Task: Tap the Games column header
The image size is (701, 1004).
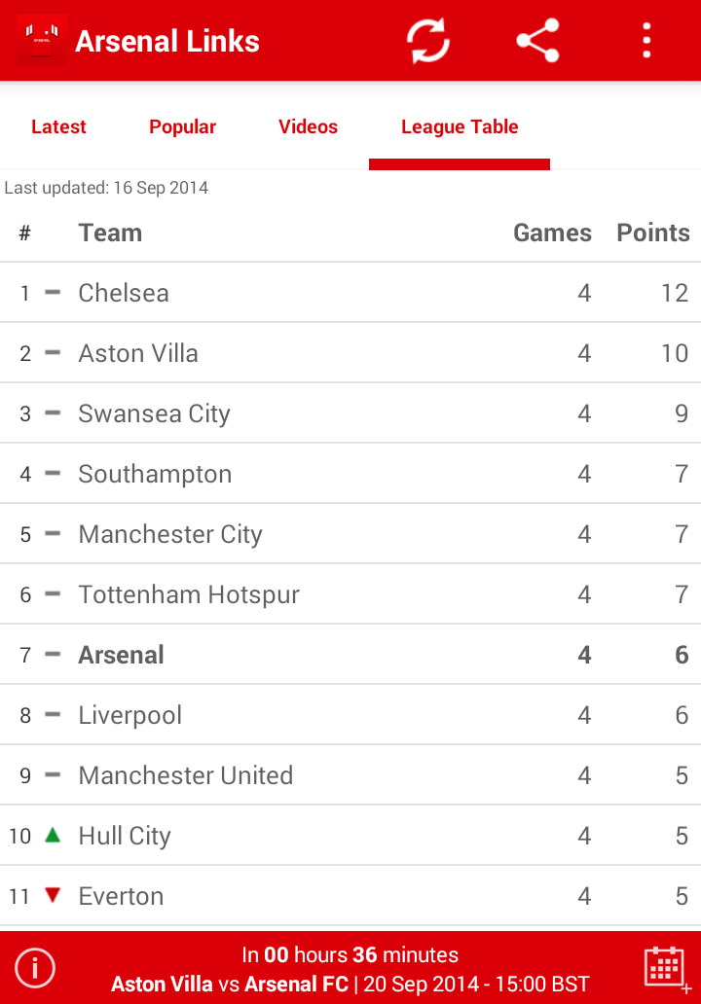Action: 552,233
